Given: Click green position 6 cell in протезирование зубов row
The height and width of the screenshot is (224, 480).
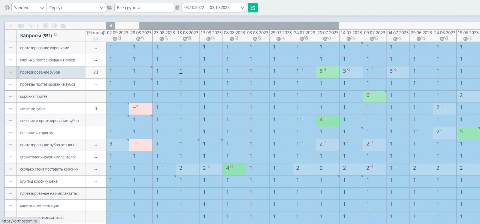Looking at the screenshot, I should click(328, 72).
